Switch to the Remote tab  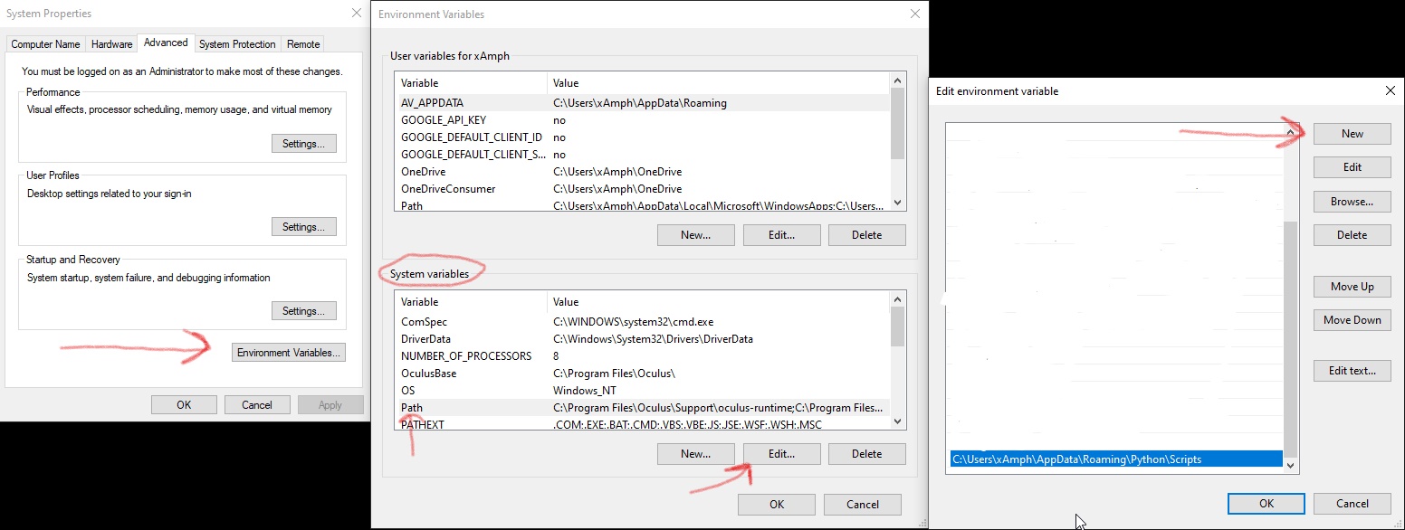(303, 44)
